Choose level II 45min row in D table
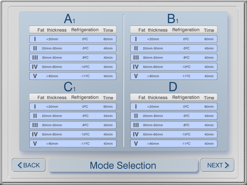Image resolution: width=247 pixels, height=185 pixels. click(174, 116)
